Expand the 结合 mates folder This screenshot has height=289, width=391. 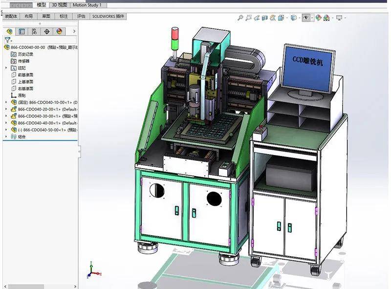pyautogui.click(x=6, y=137)
